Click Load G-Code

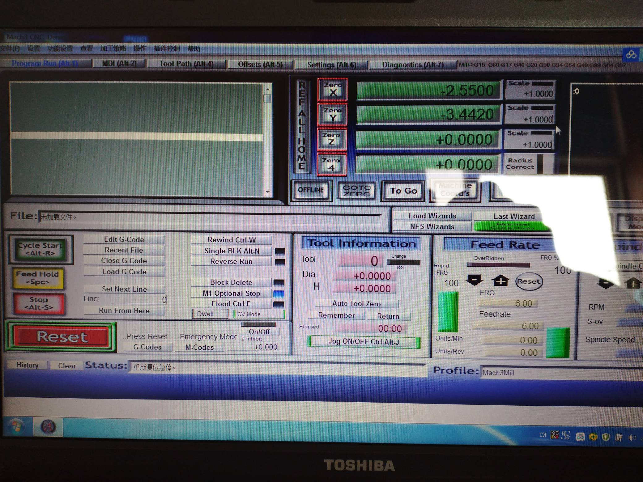pos(124,272)
